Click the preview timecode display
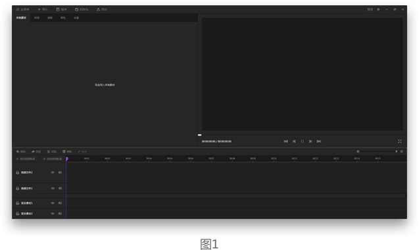The width and height of the screenshot is (419, 250). 216,141
